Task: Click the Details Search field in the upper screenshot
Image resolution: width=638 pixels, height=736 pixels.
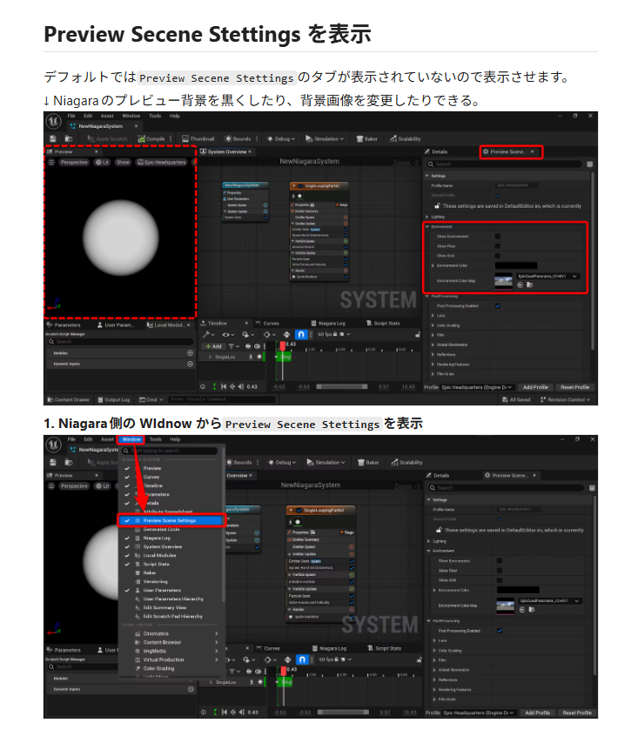Action: [505, 164]
